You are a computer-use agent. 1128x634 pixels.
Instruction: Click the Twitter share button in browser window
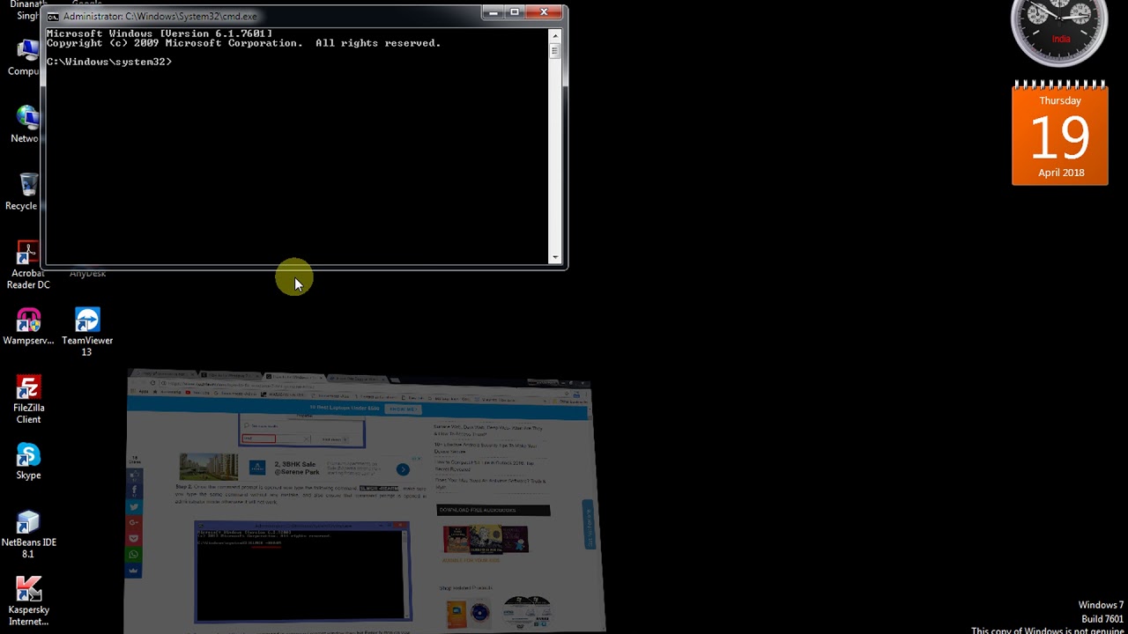pyautogui.click(x=134, y=507)
